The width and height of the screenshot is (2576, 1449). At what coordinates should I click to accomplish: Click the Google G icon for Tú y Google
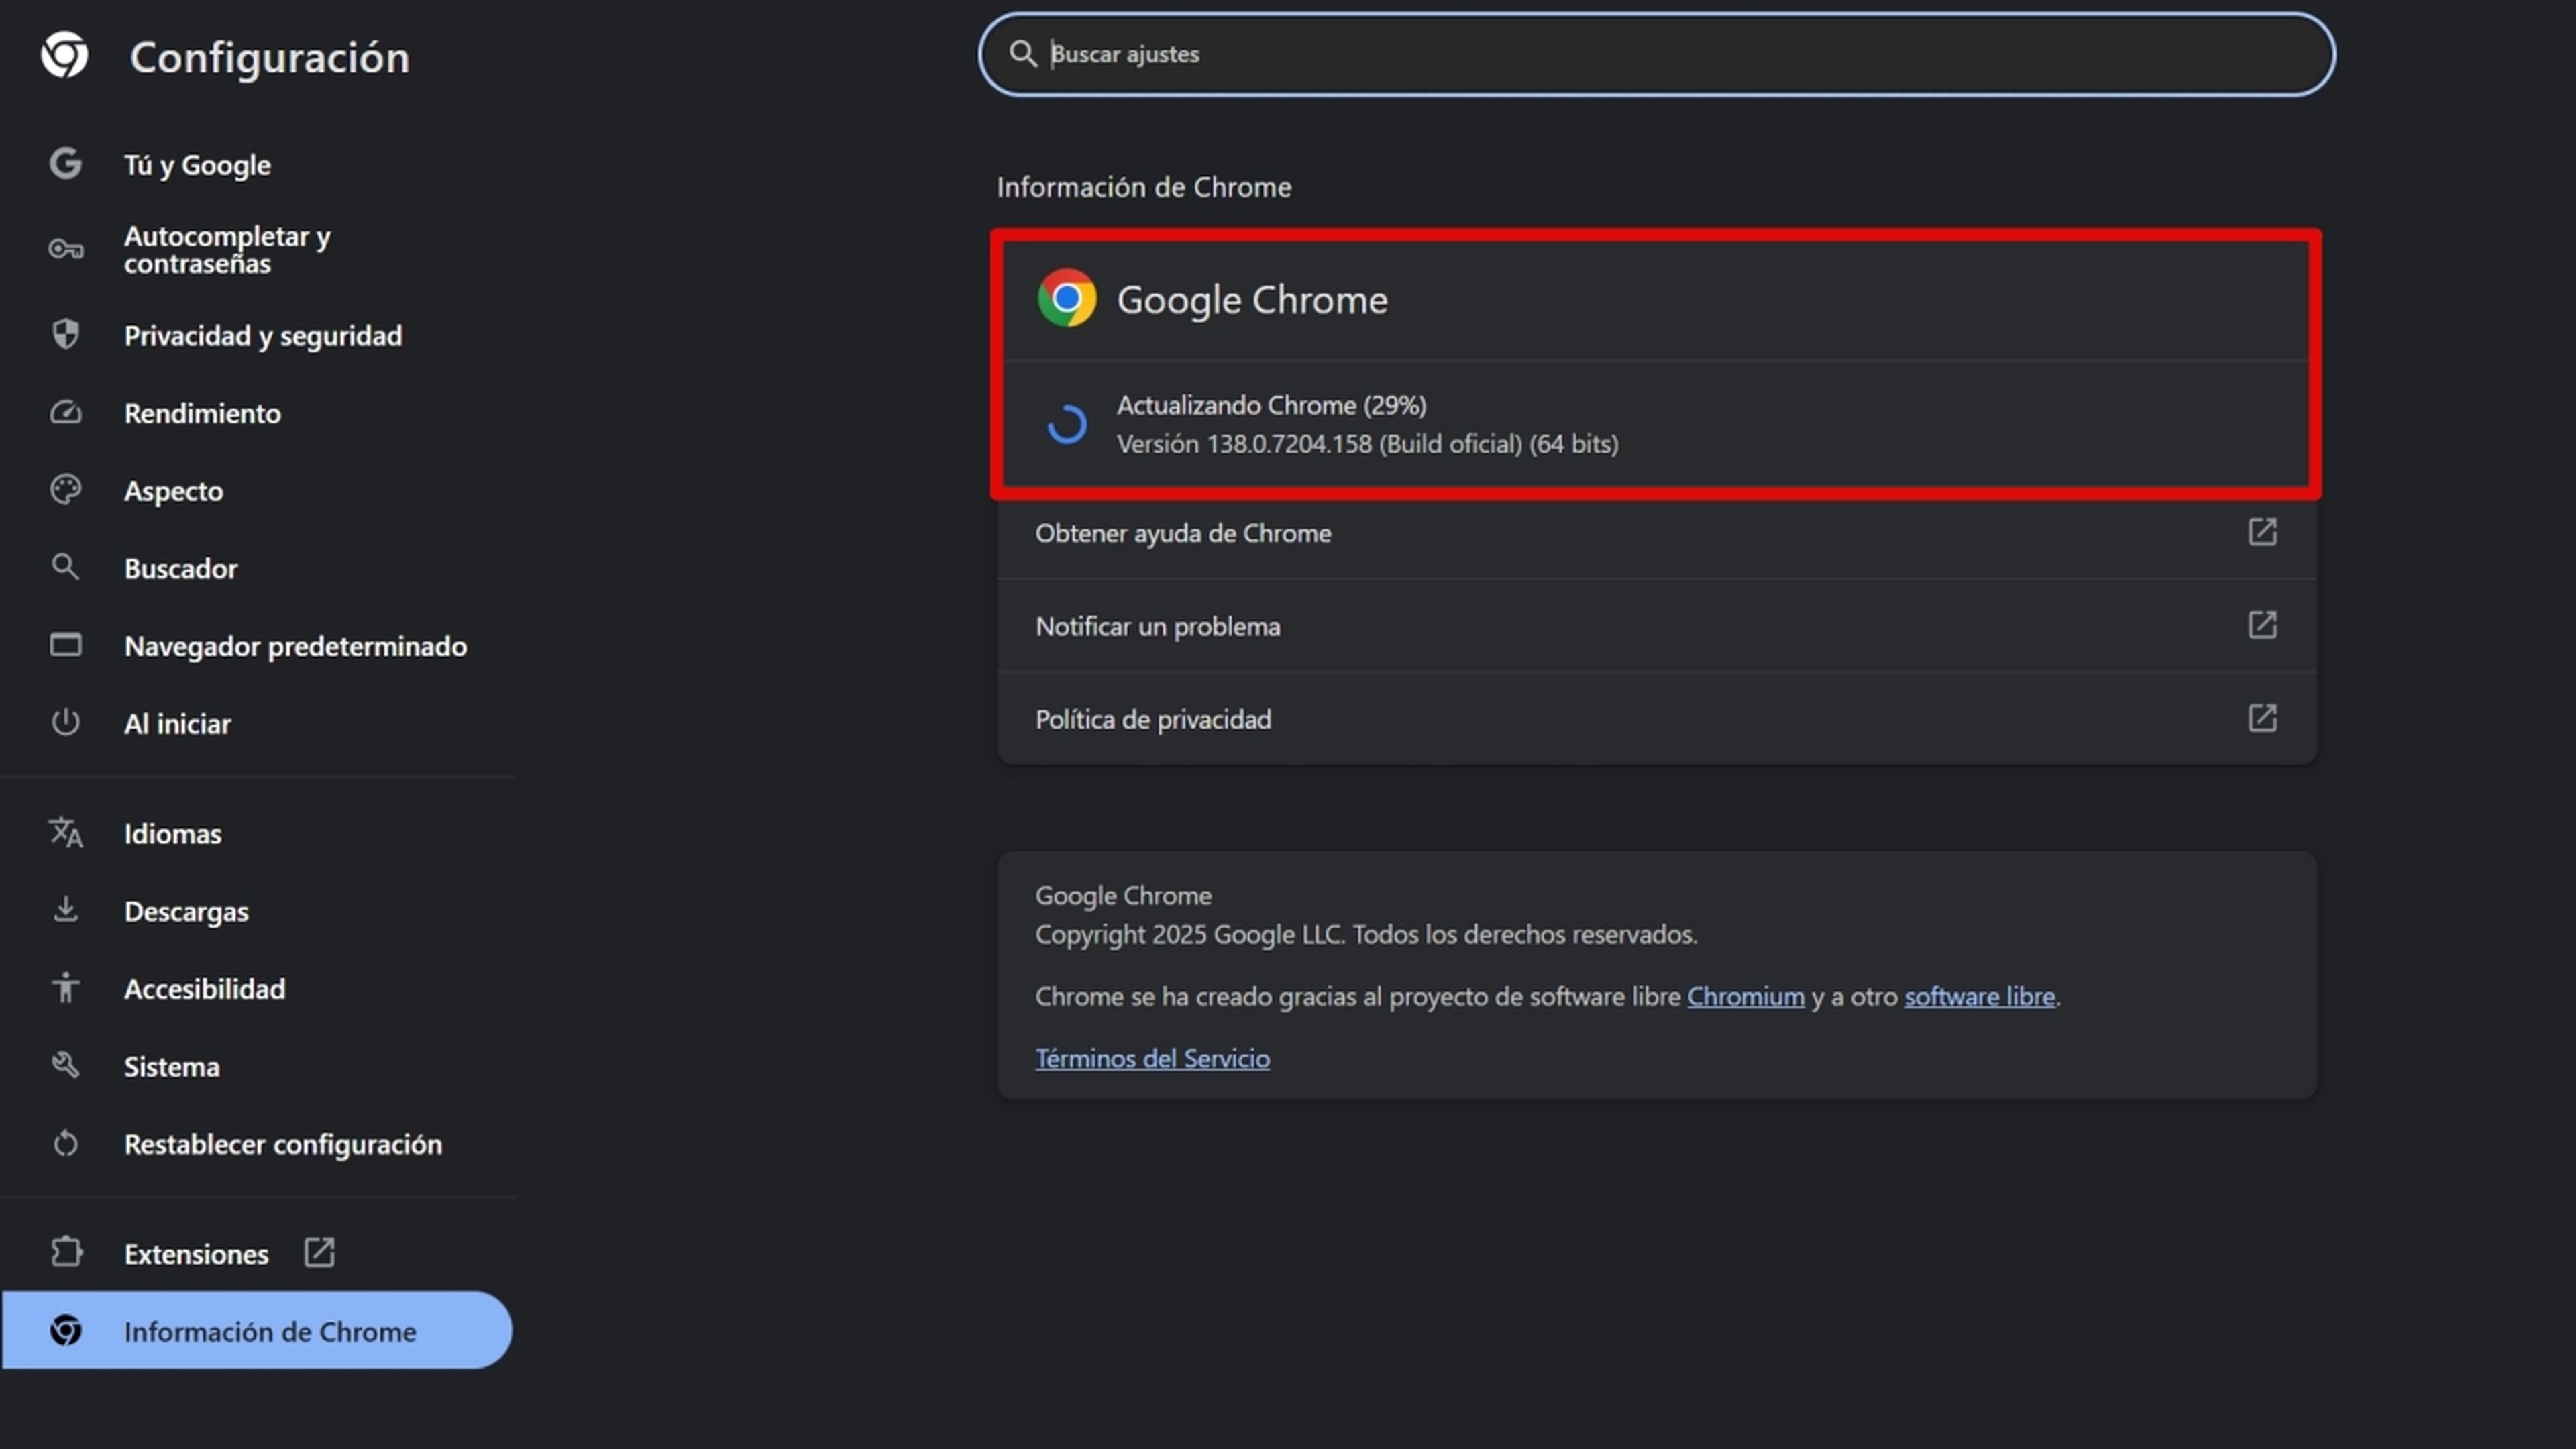coord(65,163)
